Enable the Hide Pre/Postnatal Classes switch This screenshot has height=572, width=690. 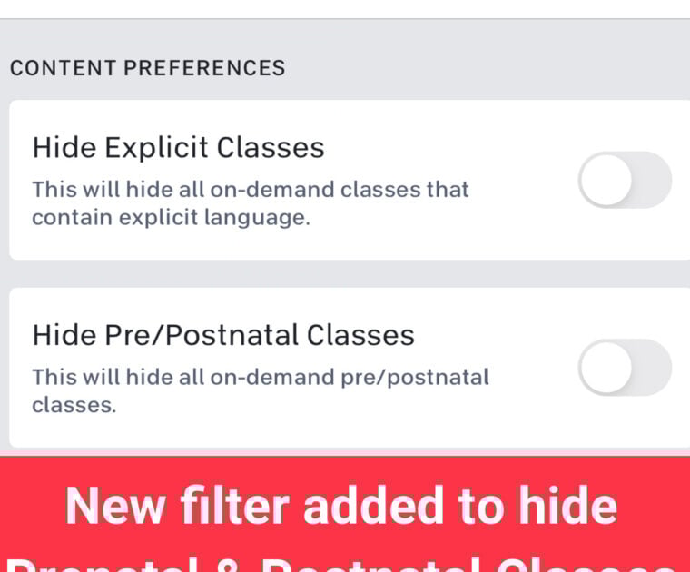[x=625, y=368]
